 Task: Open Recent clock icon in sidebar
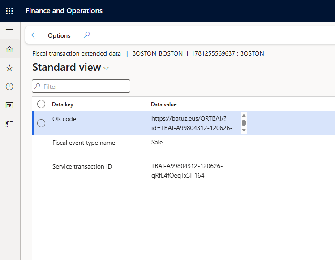coord(9,87)
